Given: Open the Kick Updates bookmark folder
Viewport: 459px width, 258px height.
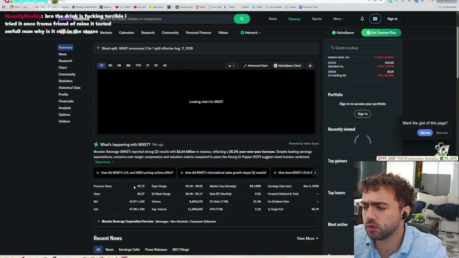Looking at the screenshot, I should click(274, 7).
